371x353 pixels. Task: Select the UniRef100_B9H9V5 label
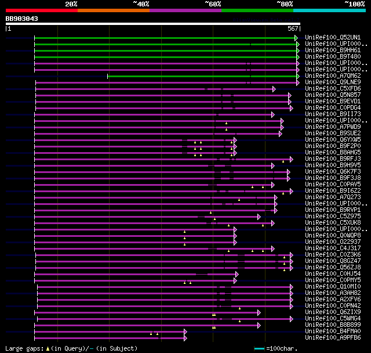[x=333, y=165]
